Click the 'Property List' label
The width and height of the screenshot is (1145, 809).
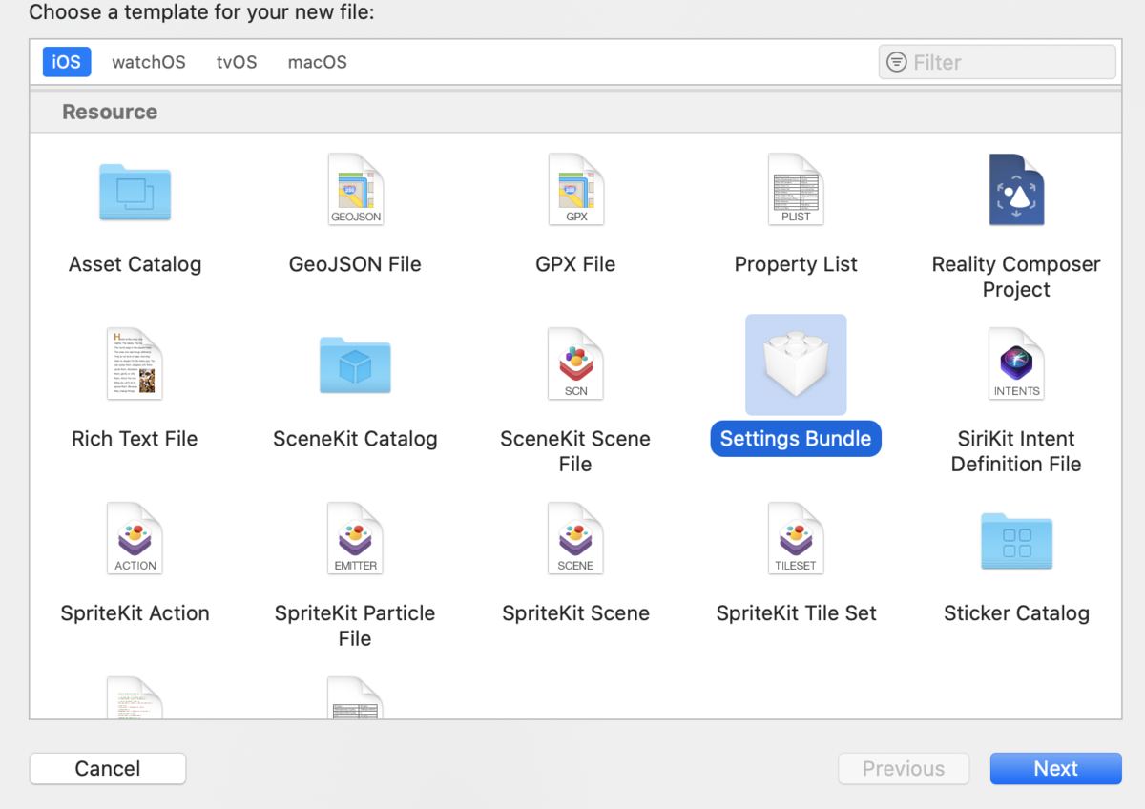click(x=796, y=264)
